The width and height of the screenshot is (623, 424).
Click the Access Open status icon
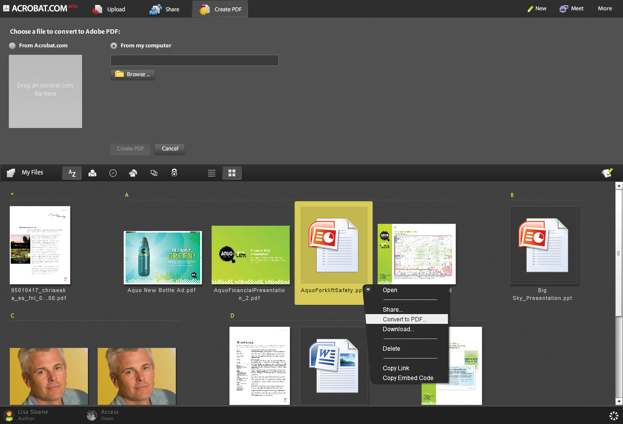coord(92,416)
